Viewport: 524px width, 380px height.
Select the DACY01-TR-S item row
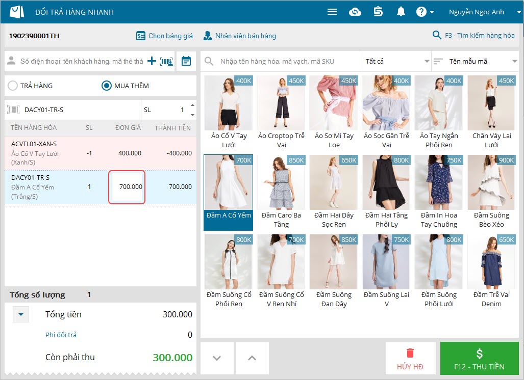[100, 187]
